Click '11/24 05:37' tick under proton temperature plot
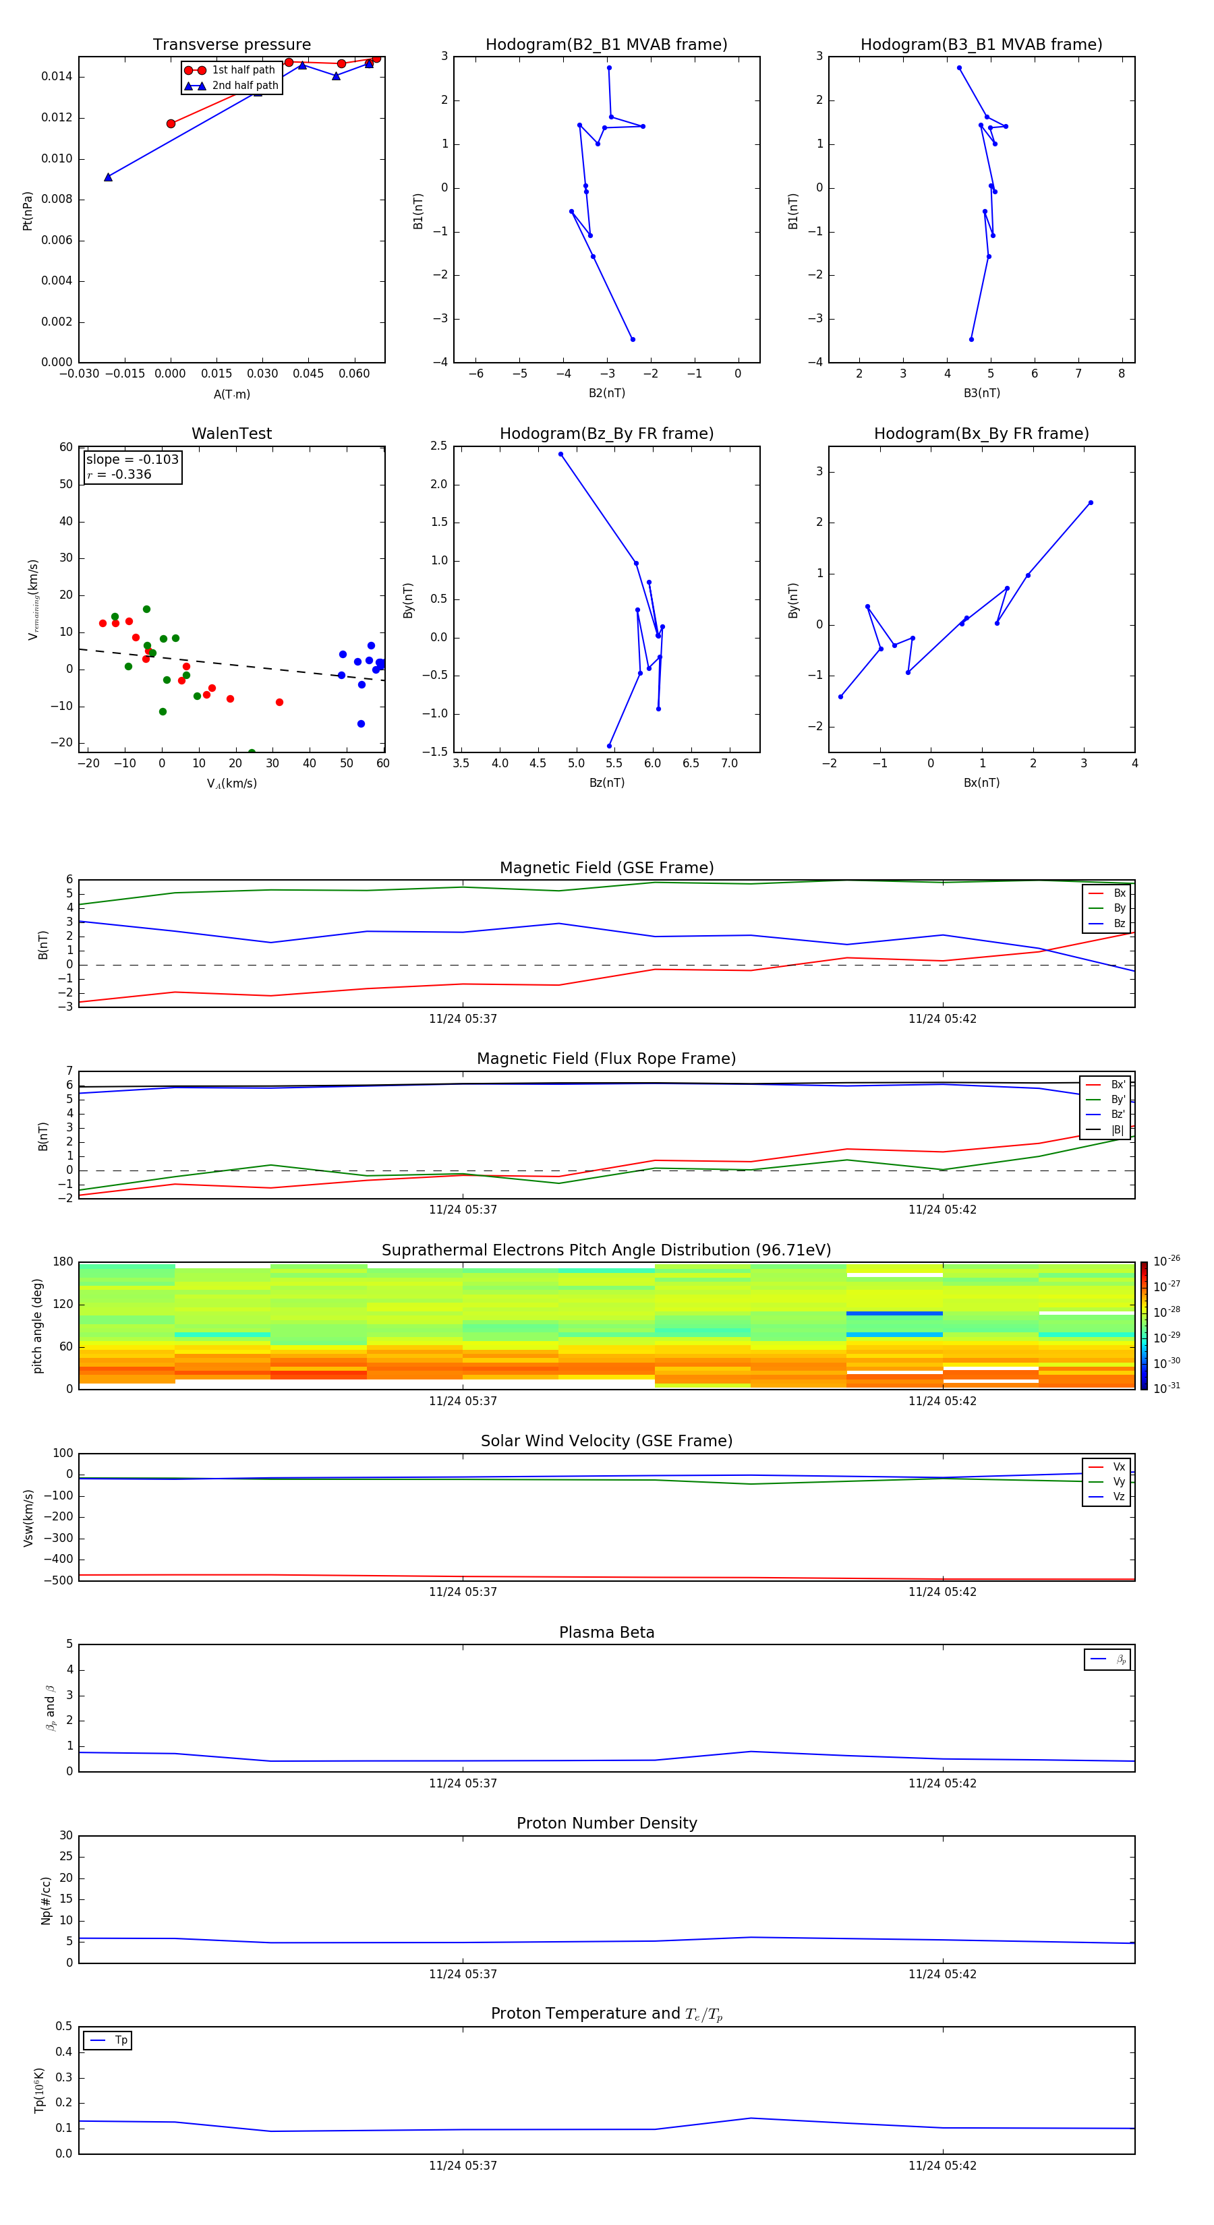Viewport: 1214px width, 2225px height. (x=463, y=2166)
